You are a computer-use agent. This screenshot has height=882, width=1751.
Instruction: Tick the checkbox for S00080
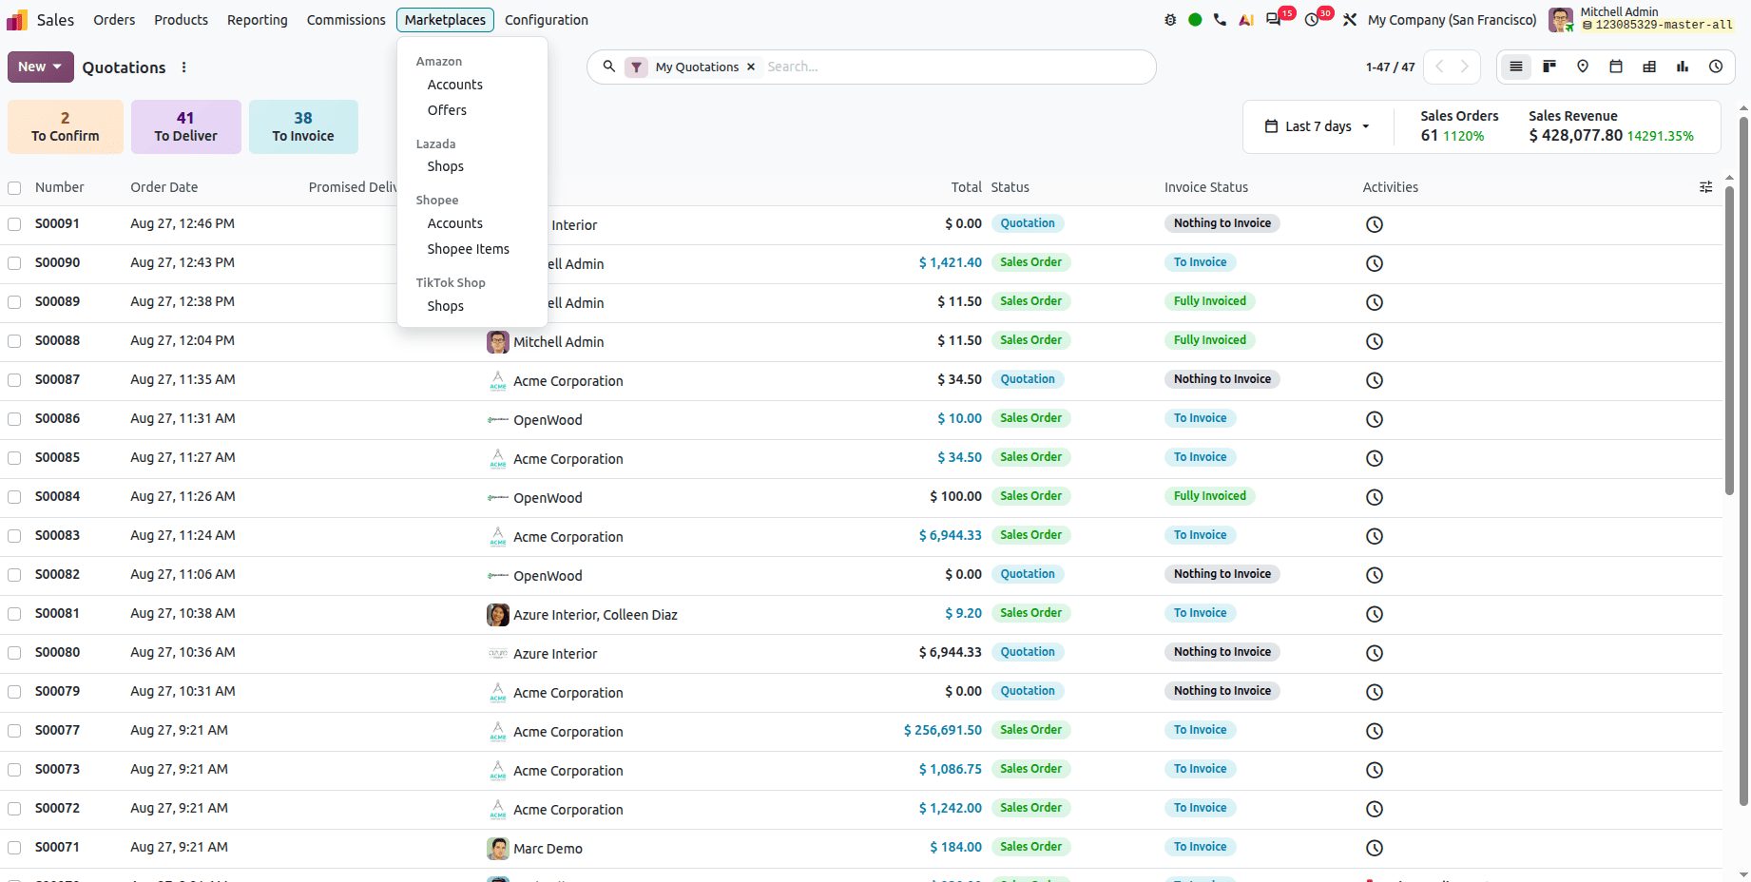point(14,653)
